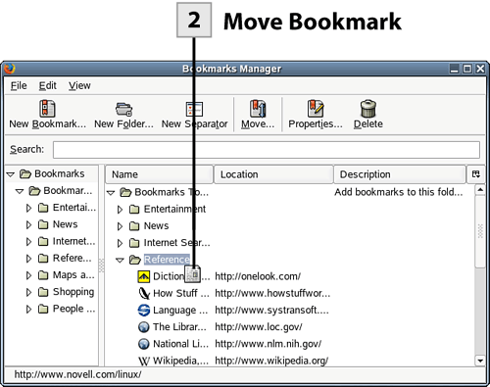Click the Language Tools bookmark icon
The image size is (490, 387).
point(144,310)
